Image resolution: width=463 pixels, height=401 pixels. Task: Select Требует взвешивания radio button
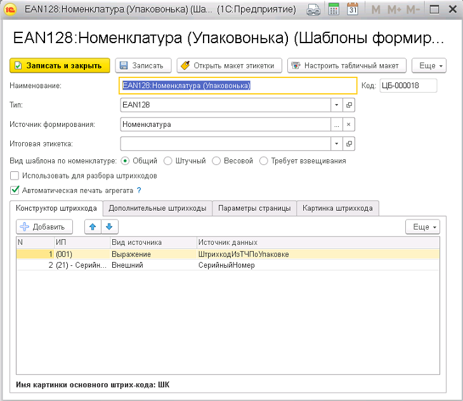[x=263, y=161]
